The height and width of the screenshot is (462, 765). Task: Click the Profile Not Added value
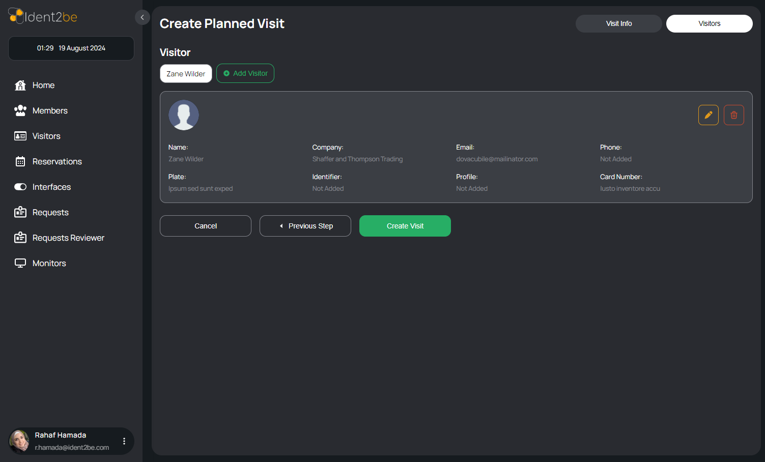472,189
